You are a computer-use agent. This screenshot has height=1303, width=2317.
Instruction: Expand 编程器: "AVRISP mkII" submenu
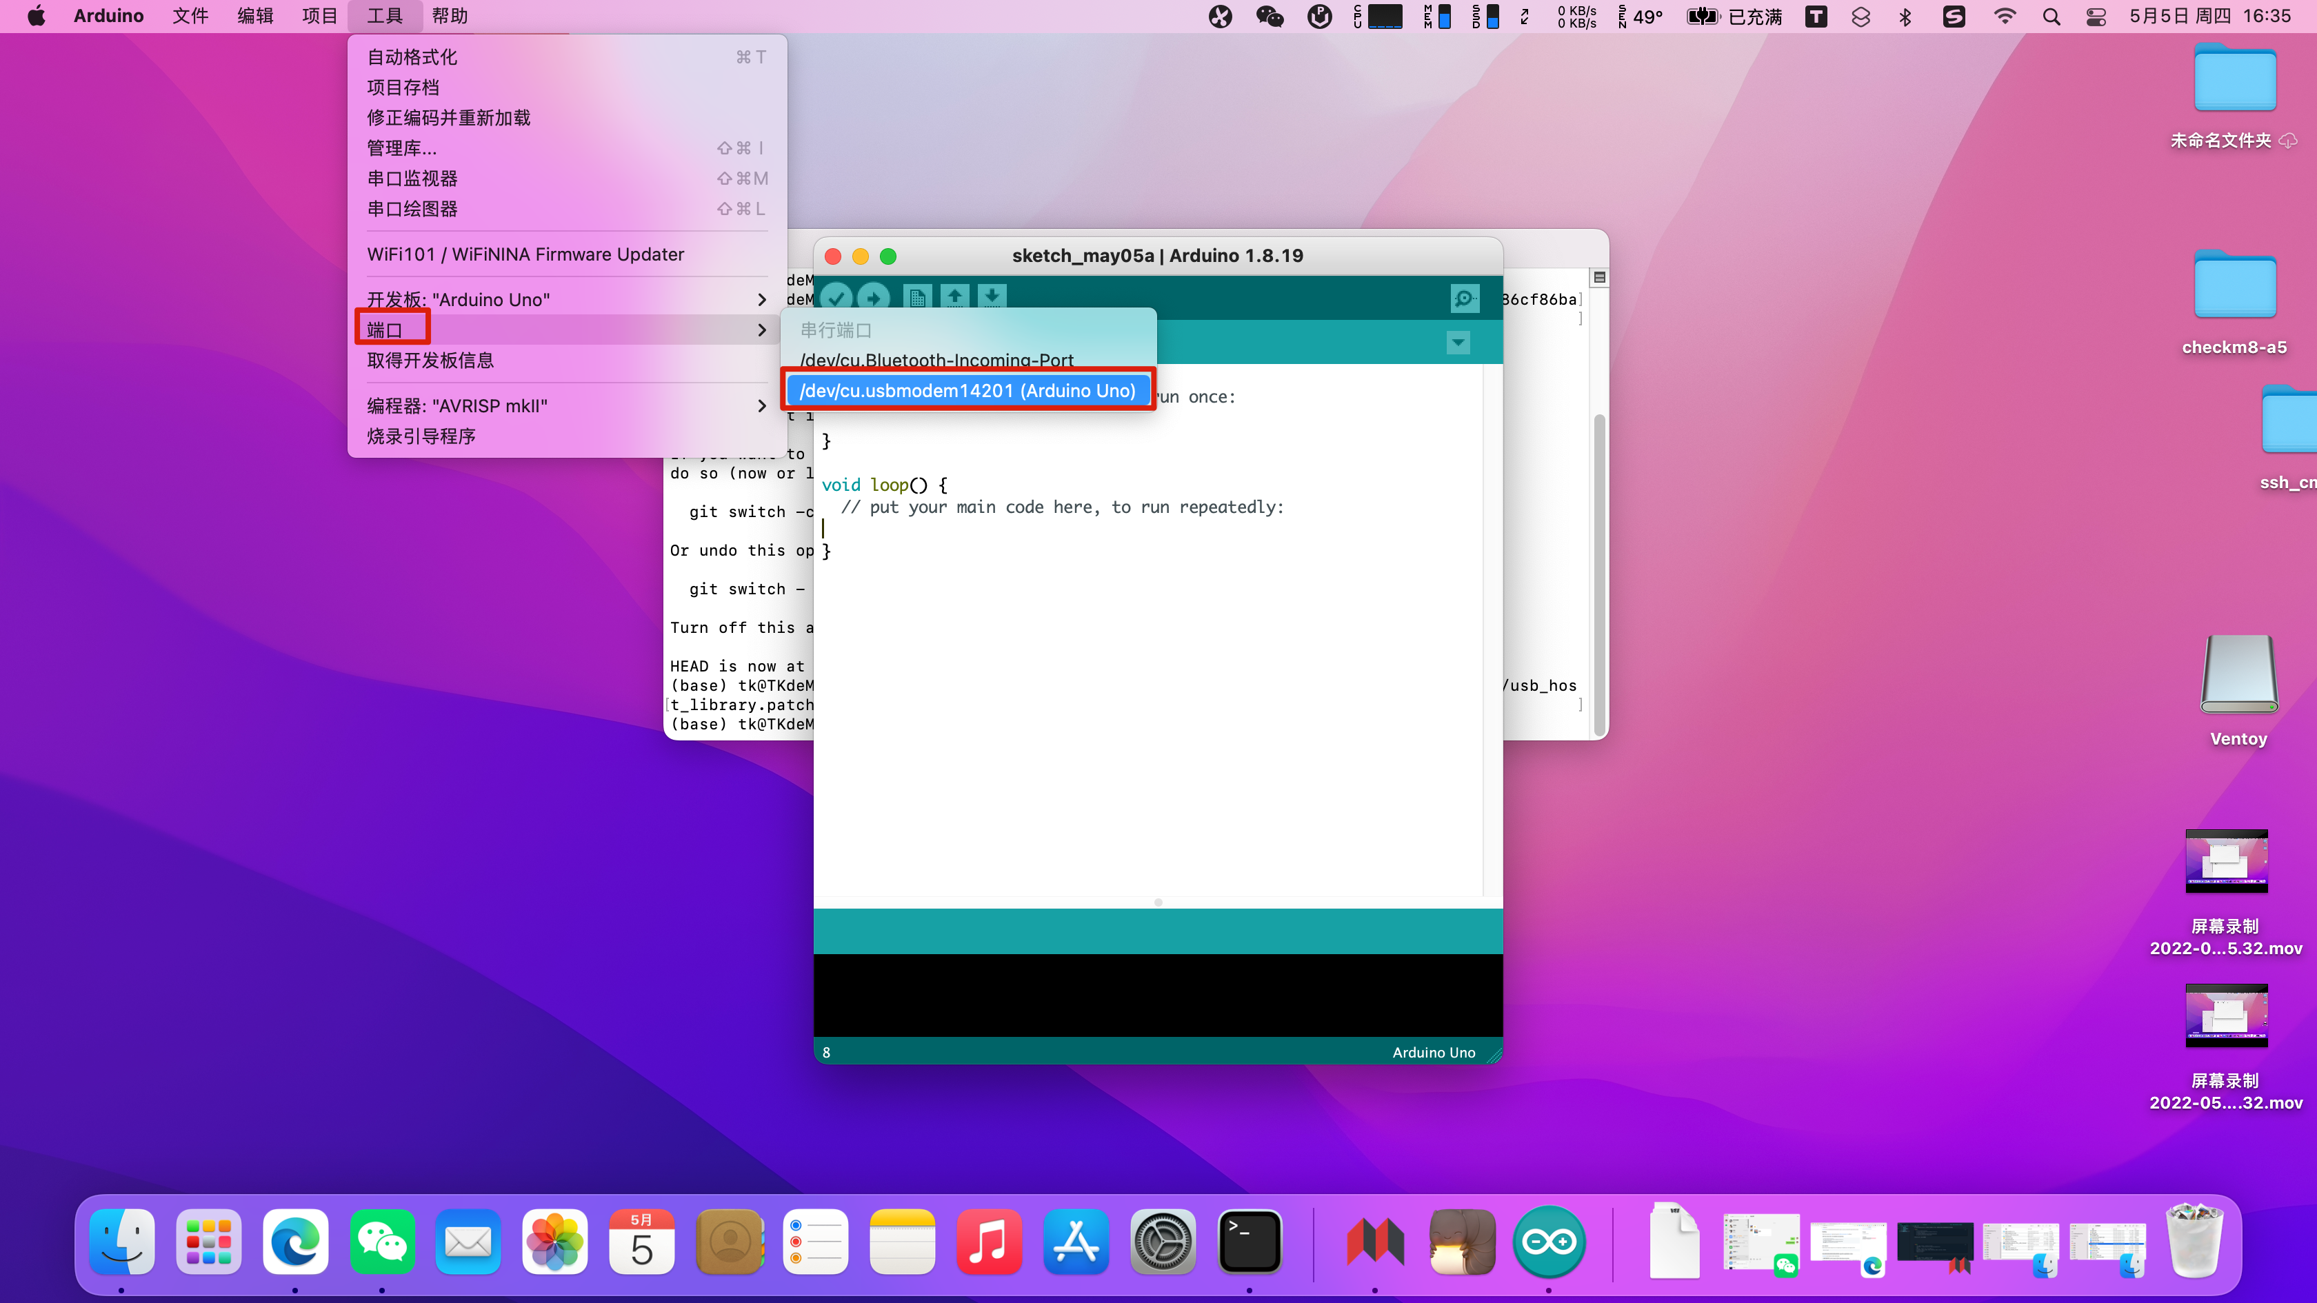click(567, 405)
